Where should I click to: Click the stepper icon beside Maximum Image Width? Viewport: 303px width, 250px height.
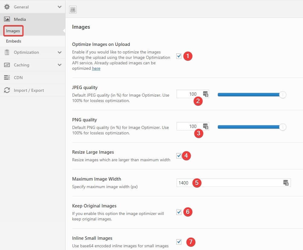click(x=286, y=183)
